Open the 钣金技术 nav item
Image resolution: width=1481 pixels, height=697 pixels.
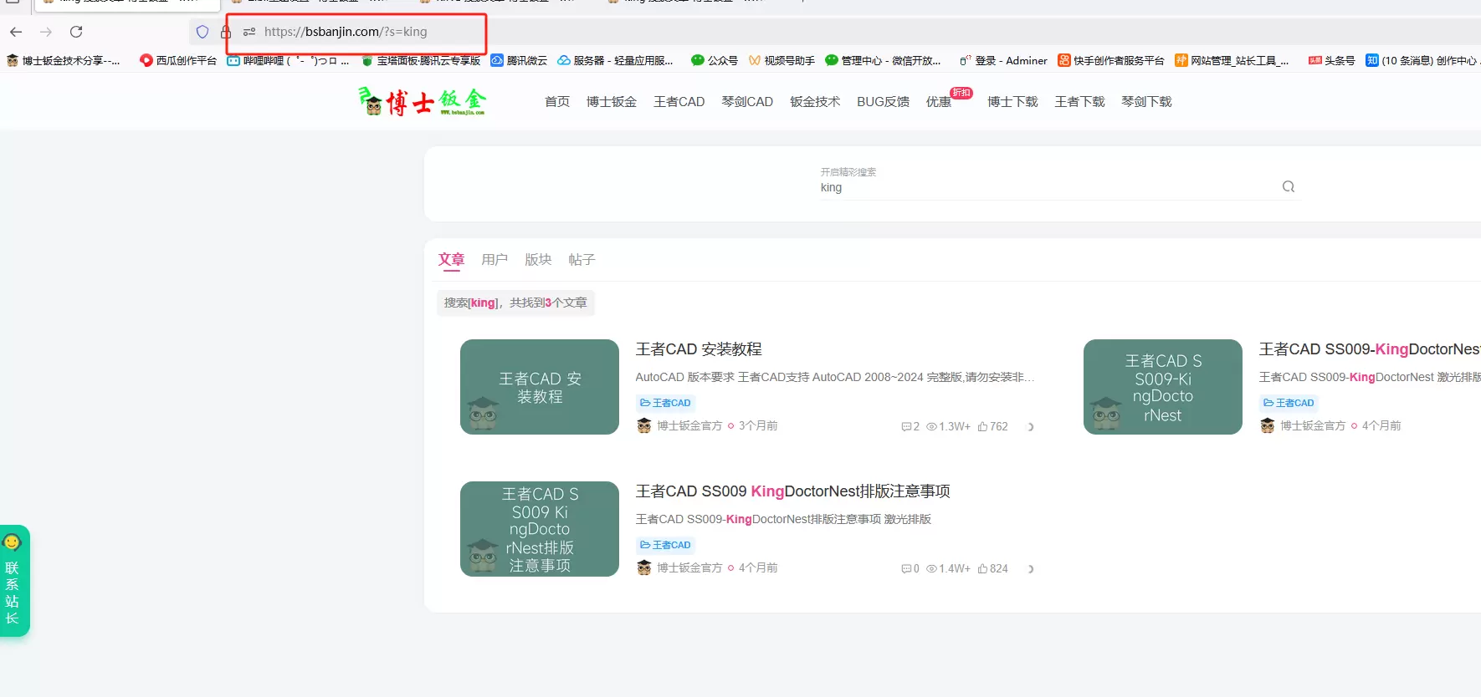pyautogui.click(x=815, y=101)
